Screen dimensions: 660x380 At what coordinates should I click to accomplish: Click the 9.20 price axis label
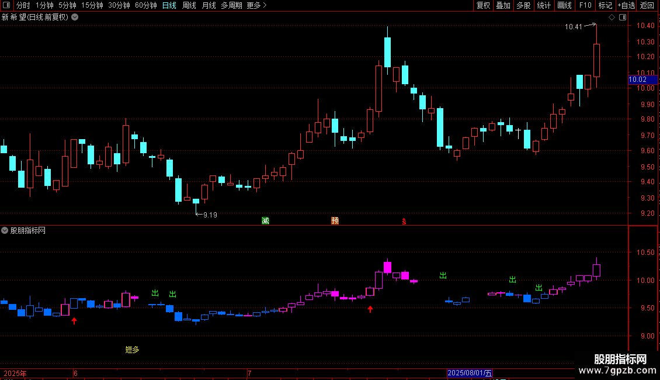pos(648,213)
